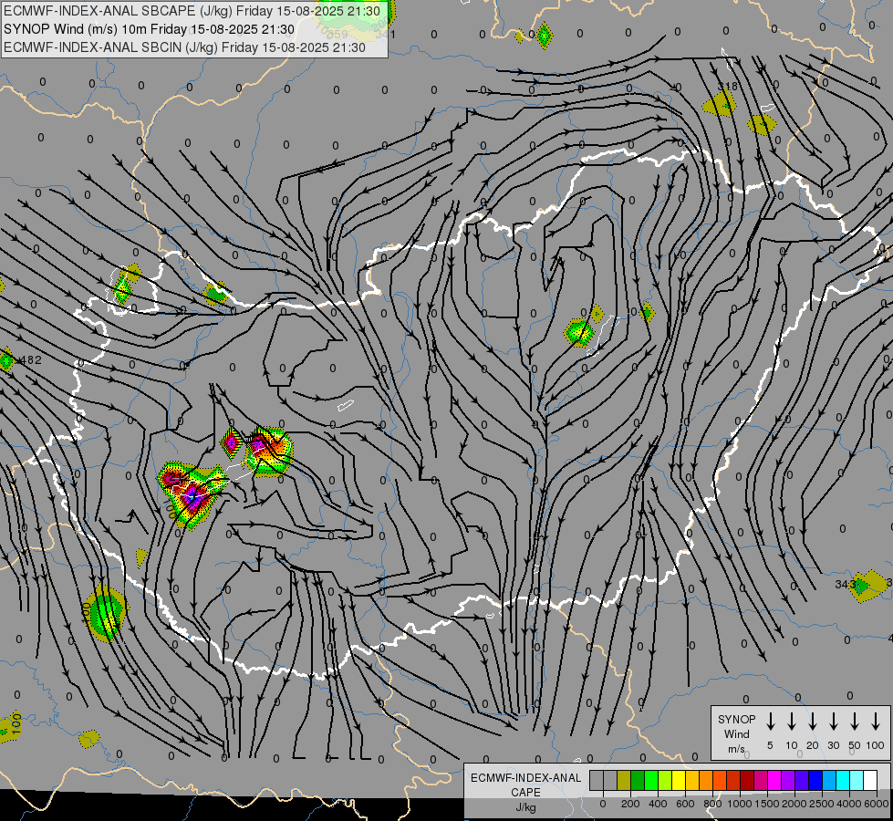Click the wind legend arrow above 50
The image size is (893, 821).
pos(855,721)
